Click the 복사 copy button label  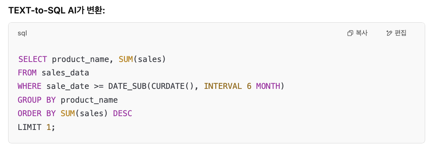click(x=361, y=33)
